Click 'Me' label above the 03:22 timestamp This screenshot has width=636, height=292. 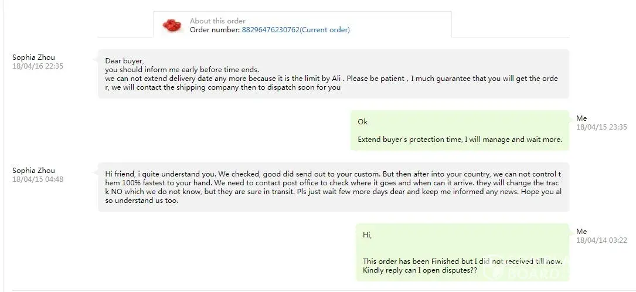pyautogui.click(x=581, y=232)
